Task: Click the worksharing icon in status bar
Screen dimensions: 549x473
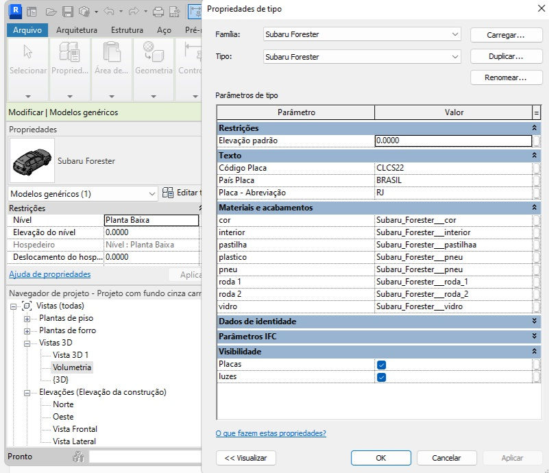Action: (x=78, y=457)
